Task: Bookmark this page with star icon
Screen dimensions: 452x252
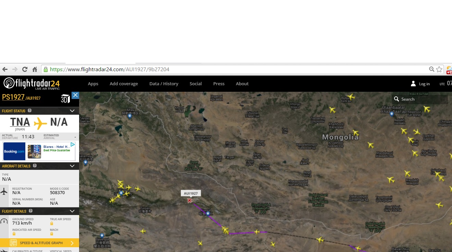Action: [x=439, y=70]
